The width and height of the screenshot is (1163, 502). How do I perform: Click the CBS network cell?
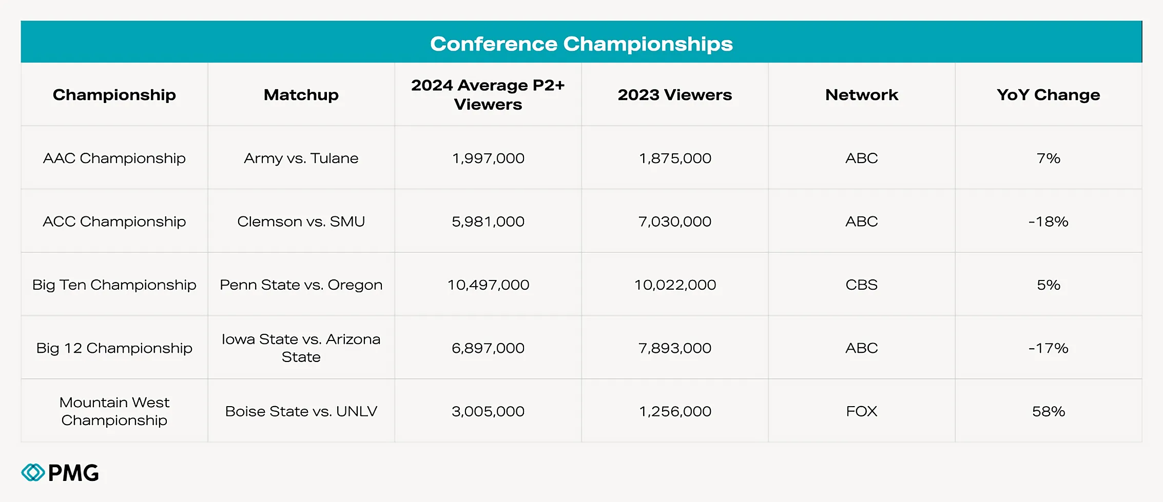click(x=862, y=285)
